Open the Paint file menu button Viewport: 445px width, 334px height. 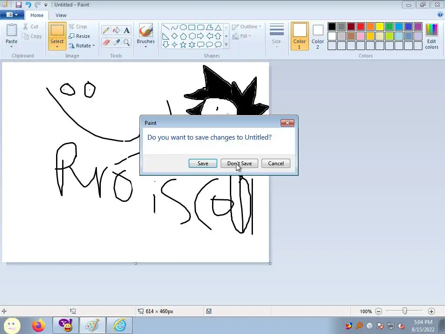tap(12, 15)
